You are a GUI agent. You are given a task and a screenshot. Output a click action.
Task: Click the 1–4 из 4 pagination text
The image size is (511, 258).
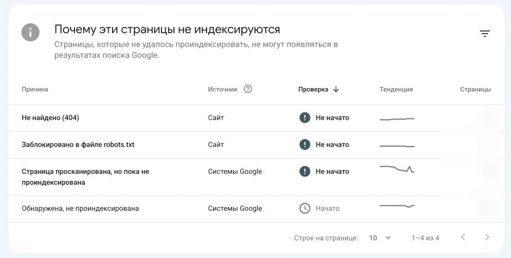click(425, 238)
